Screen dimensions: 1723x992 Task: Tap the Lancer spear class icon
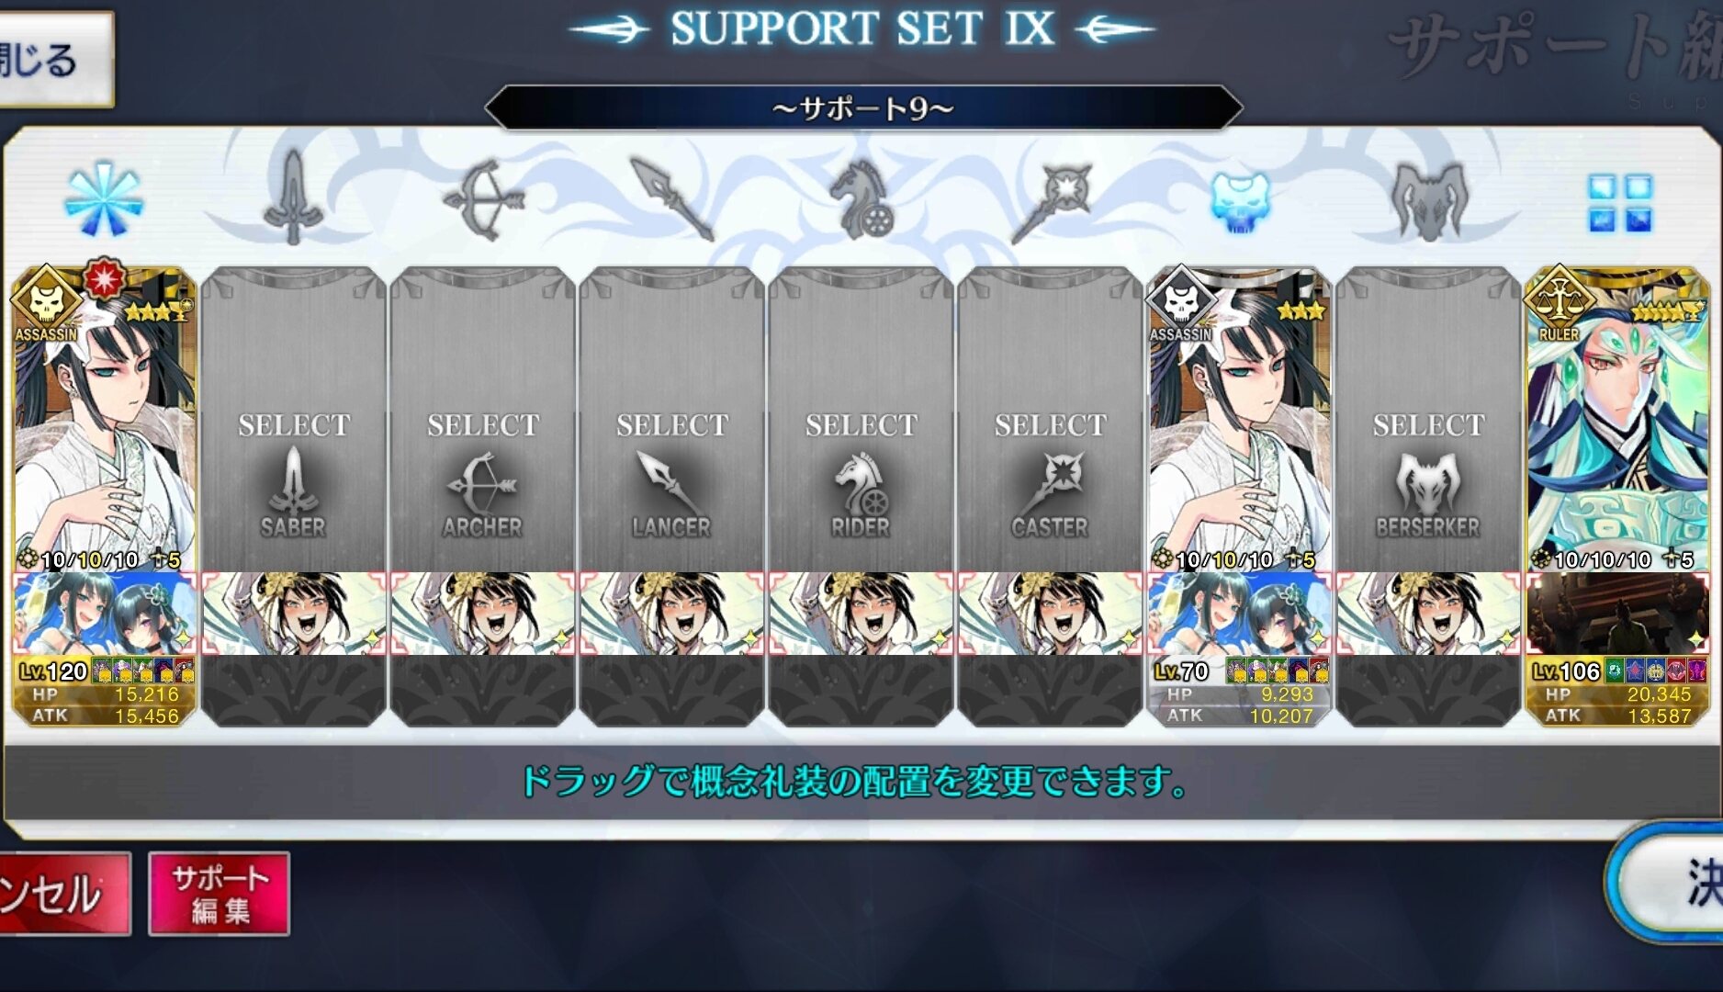671,199
